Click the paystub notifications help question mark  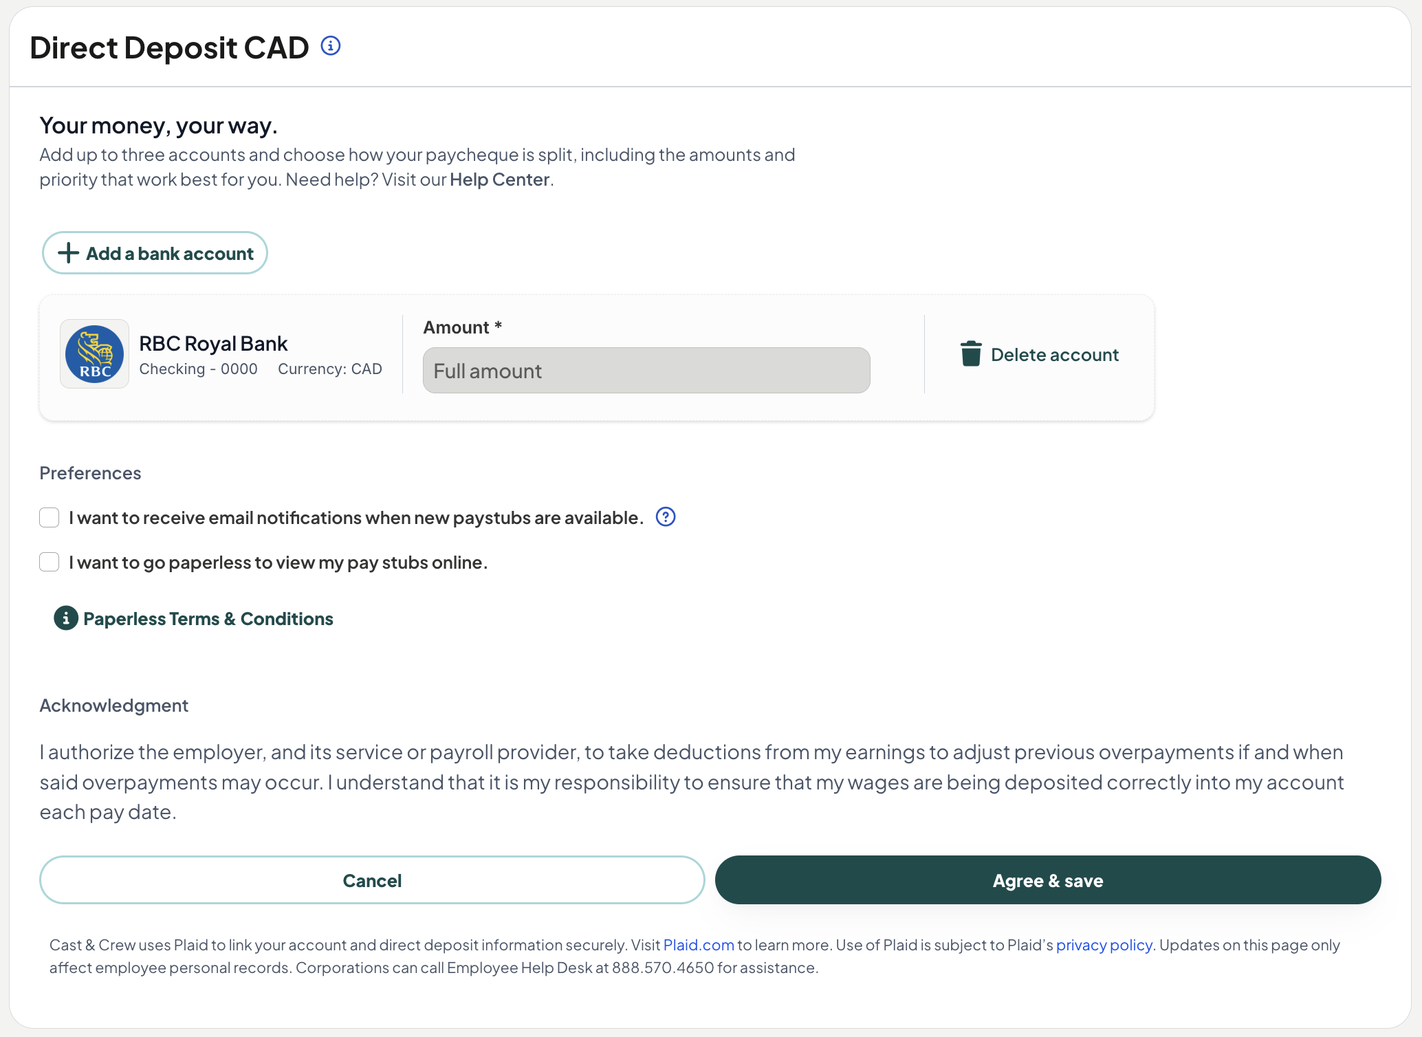[666, 517]
